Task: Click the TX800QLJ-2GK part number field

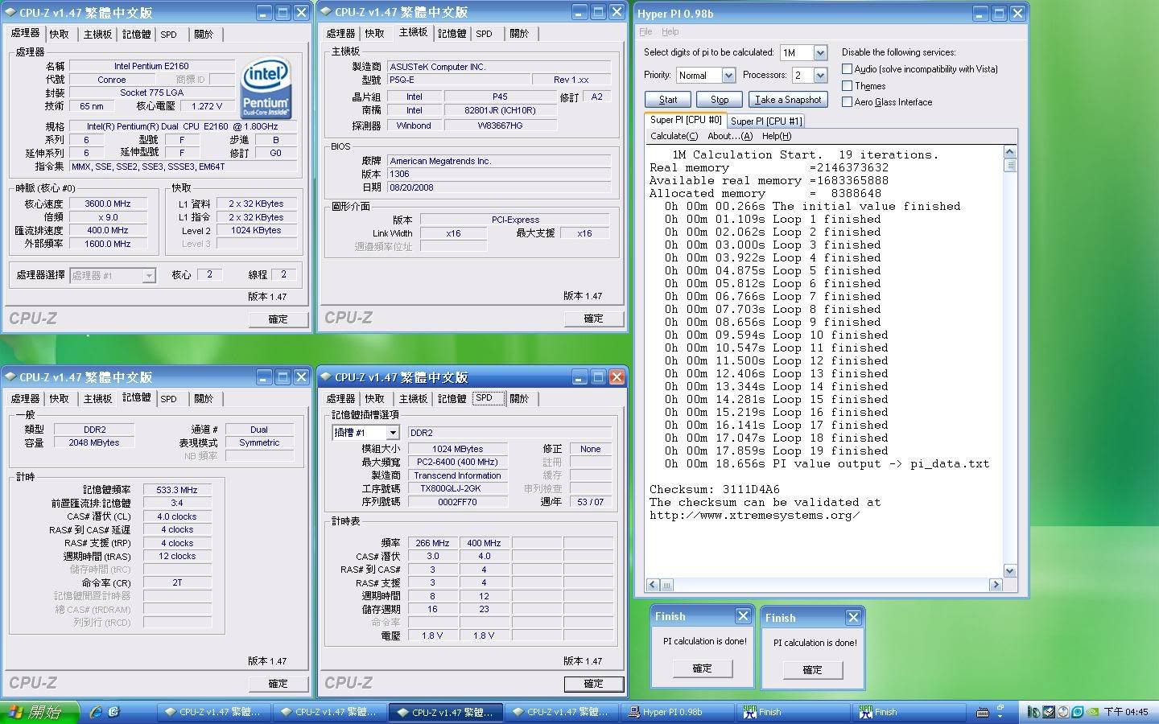Action: click(x=458, y=488)
